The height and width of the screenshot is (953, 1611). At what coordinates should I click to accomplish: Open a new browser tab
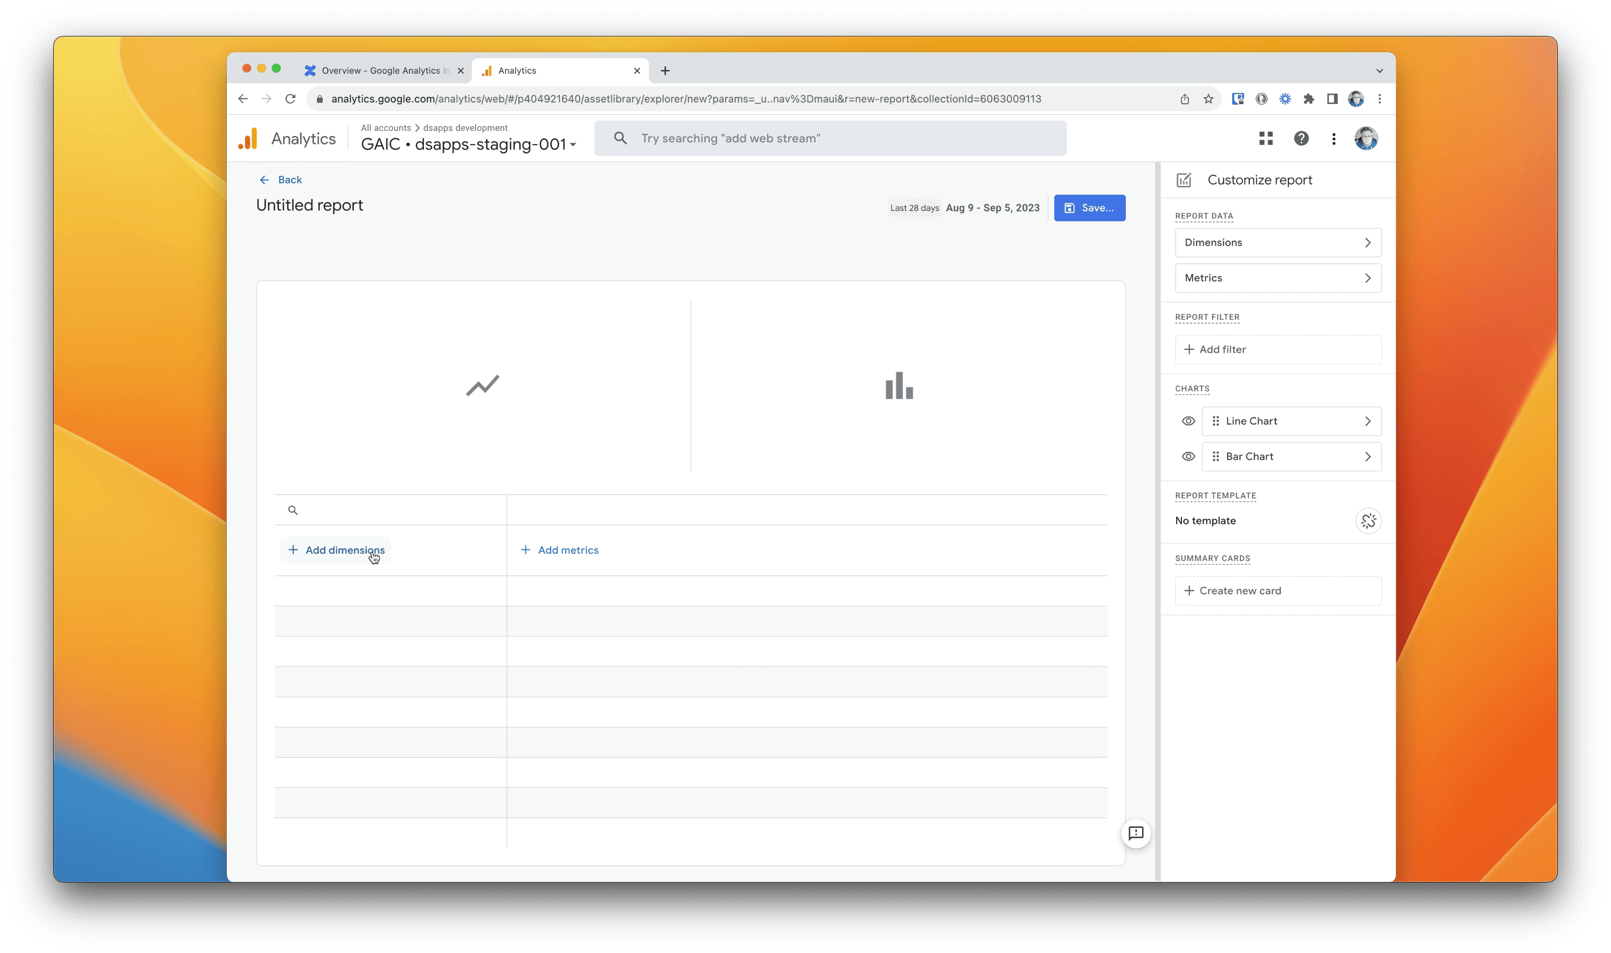pyautogui.click(x=665, y=70)
